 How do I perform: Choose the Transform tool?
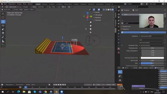point(3,33)
